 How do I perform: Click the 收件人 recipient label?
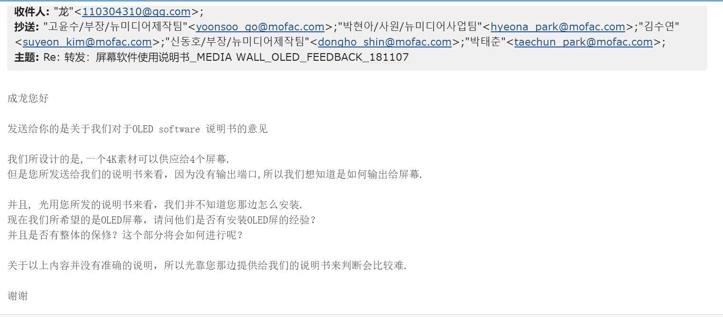click(31, 11)
